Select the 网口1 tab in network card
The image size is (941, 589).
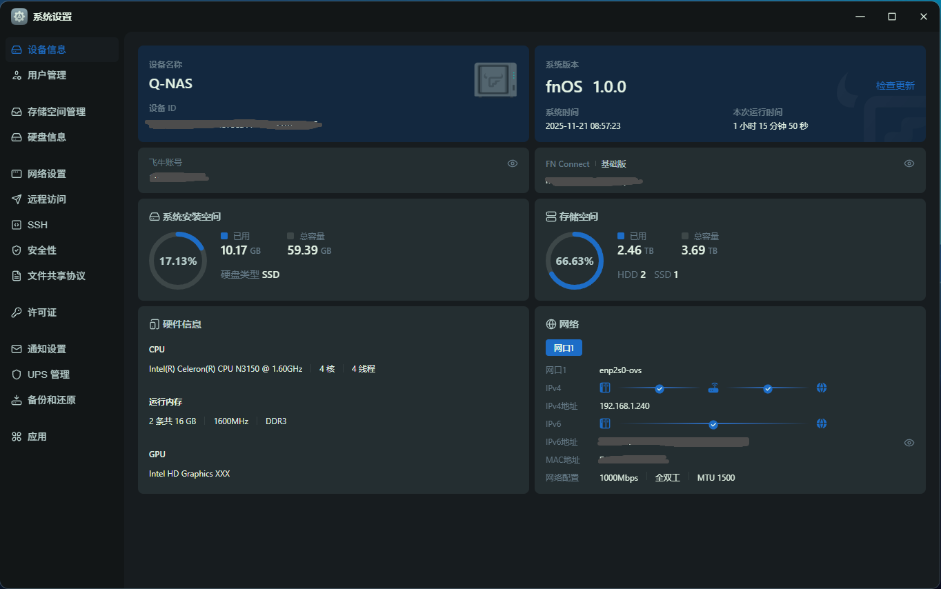point(563,348)
